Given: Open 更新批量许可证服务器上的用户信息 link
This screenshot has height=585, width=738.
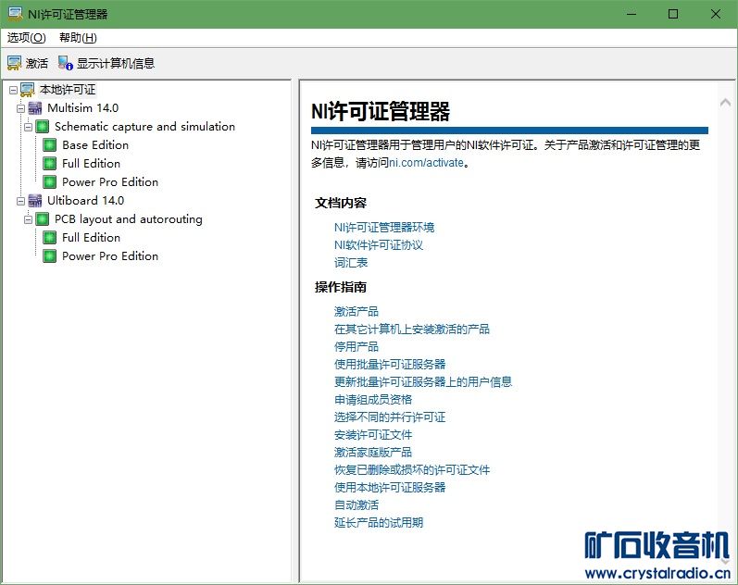Looking at the screenshot, I should point(423,381).
